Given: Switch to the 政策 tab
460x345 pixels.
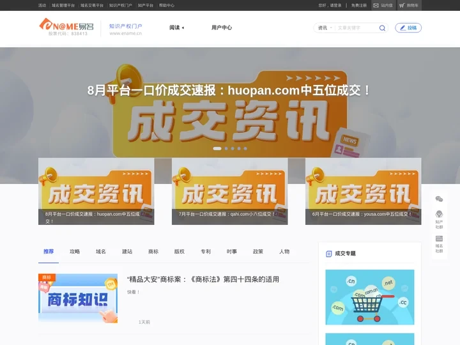Looking at the screenshot, I should pos(258,252).
